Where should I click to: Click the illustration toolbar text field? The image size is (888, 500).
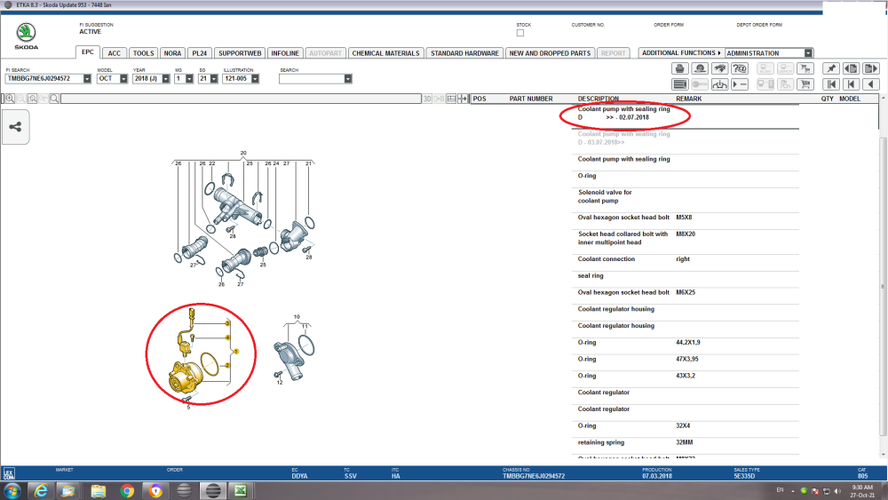coord(242,99)
